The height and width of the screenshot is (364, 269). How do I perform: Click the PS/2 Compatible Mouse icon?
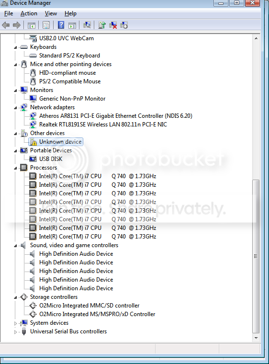click(33, 81)
